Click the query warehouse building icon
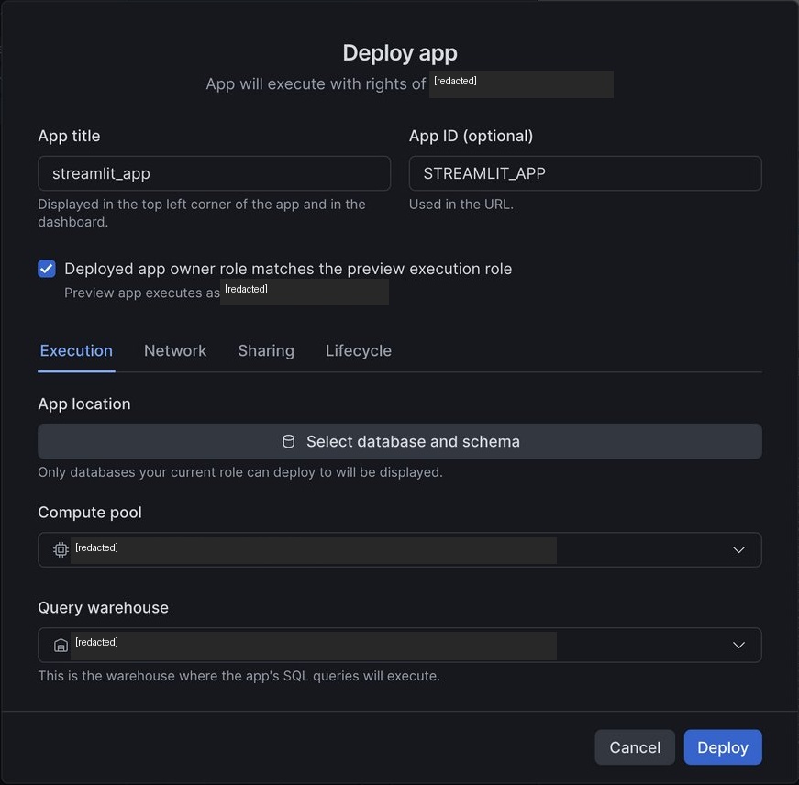This screenshot has width=799, height=785. point(61,645)
